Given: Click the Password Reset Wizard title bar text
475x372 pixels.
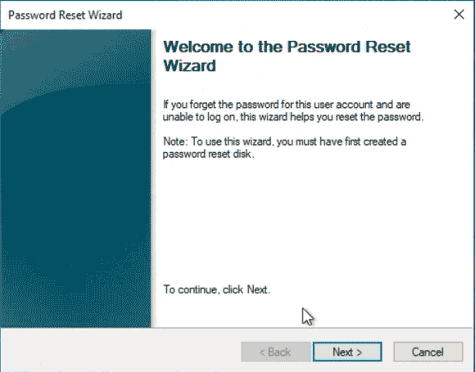Looking at the screenshot, I should click(x=66, y=15).
